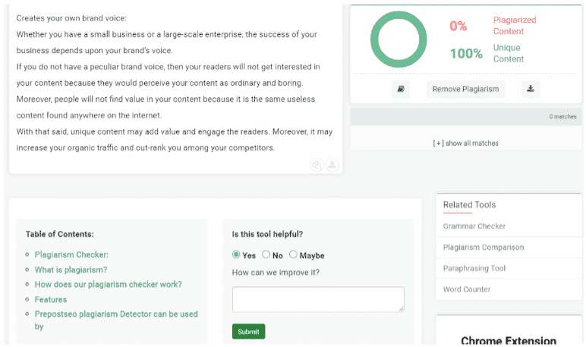Screen dimensions: 586x347
Task: Open the Word Counter tool
Action: tap(466, 289)
